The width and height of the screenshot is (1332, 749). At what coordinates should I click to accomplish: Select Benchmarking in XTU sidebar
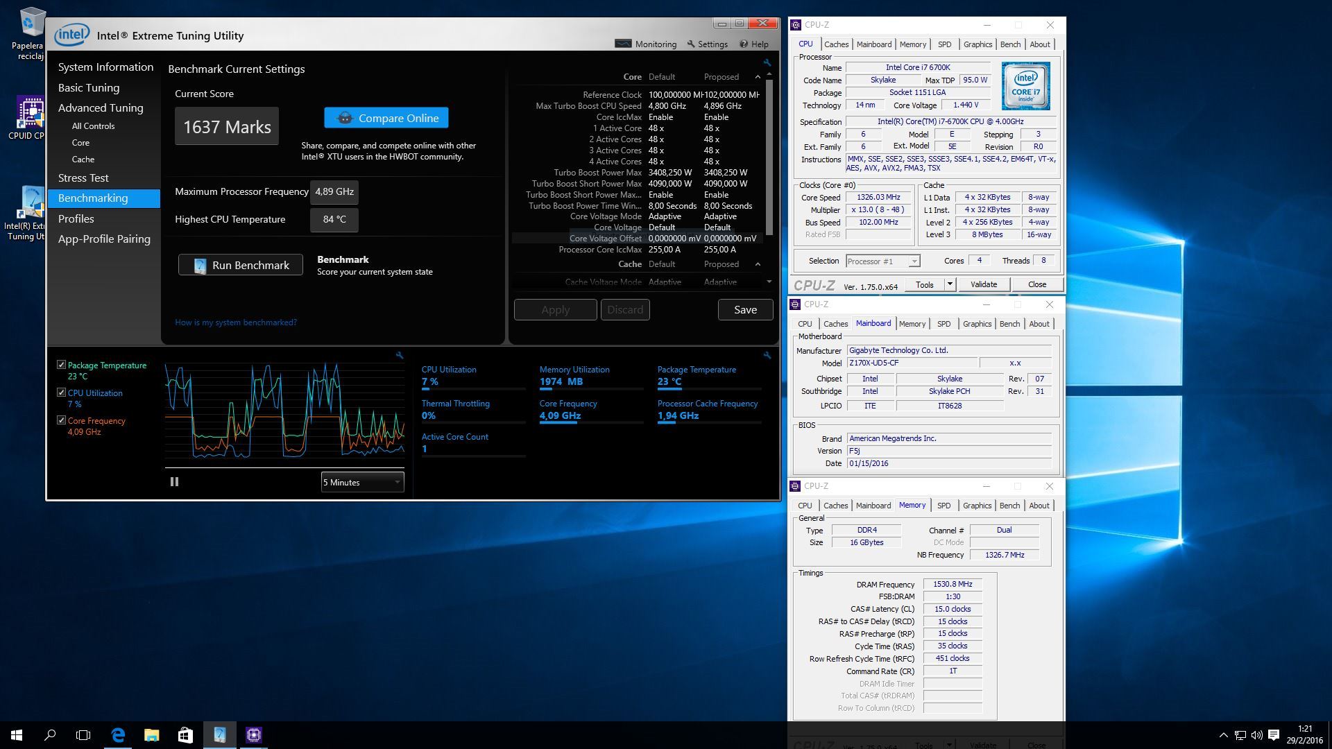pos(104,198)
